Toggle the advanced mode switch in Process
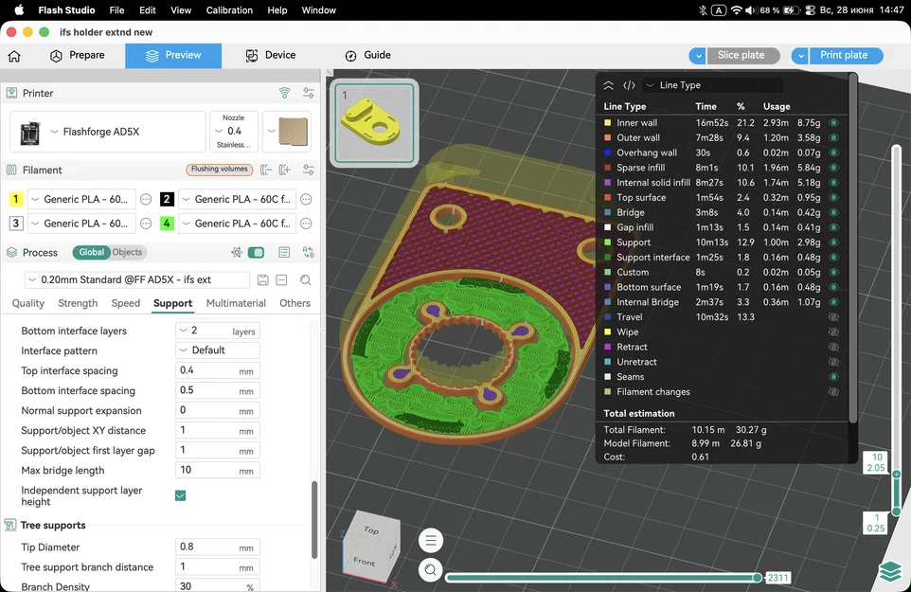 pyautogui.click(x=257, y=252)
